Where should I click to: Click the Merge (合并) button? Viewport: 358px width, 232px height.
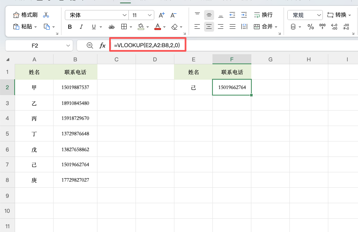(x=263, y=27)
